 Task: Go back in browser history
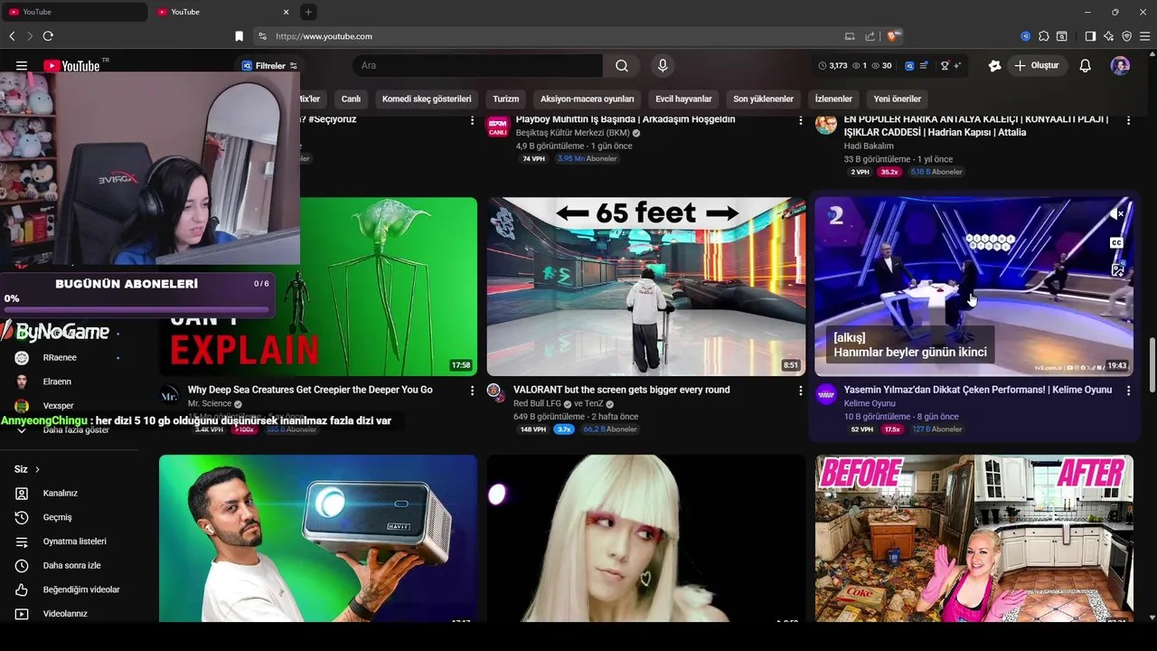pyautogui.click(x=12, y=36)
